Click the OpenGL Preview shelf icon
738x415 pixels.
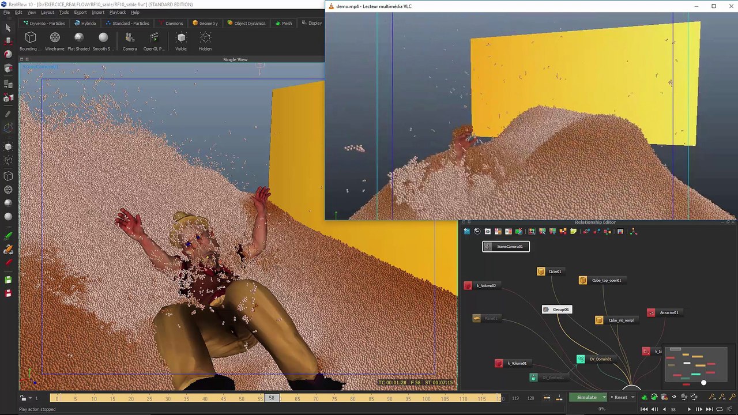(154, 41)
